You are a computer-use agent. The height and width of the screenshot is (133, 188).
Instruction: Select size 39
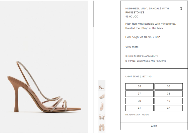(x=140, y=101)
